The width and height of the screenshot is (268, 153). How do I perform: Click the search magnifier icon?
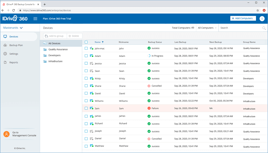click(x=264, y=28)
